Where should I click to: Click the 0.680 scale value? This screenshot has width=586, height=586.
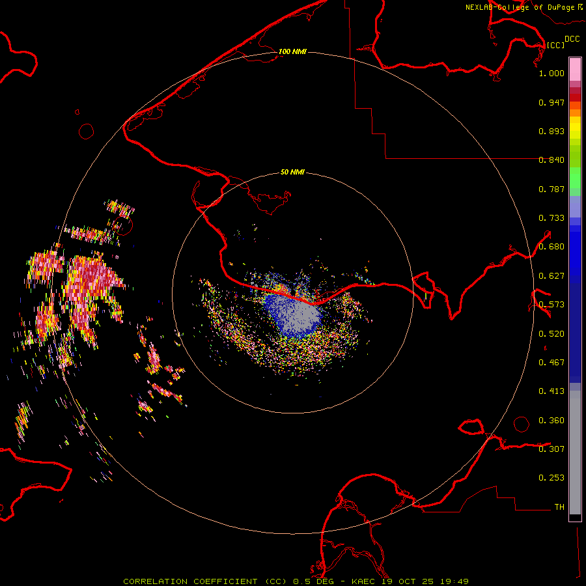[551, 247]
